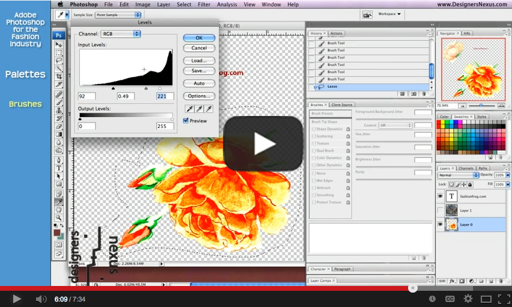Image resolution: width=512 pixels, height=307 pixels.
Task: Delete layer with Layers panel trash icon
Action: click(x=501, y=281)
